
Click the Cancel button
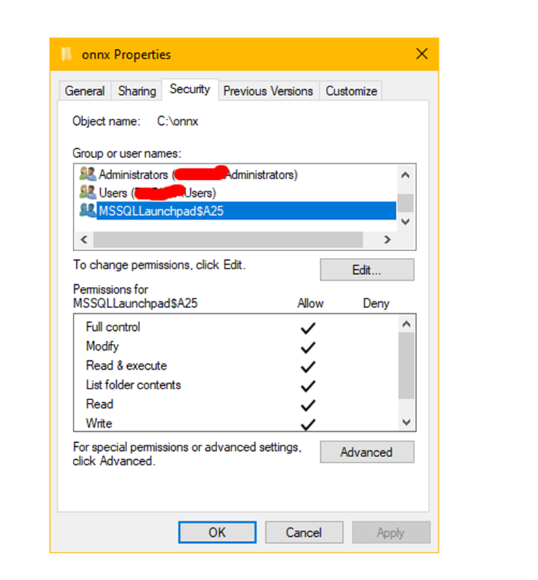[304, 532]
